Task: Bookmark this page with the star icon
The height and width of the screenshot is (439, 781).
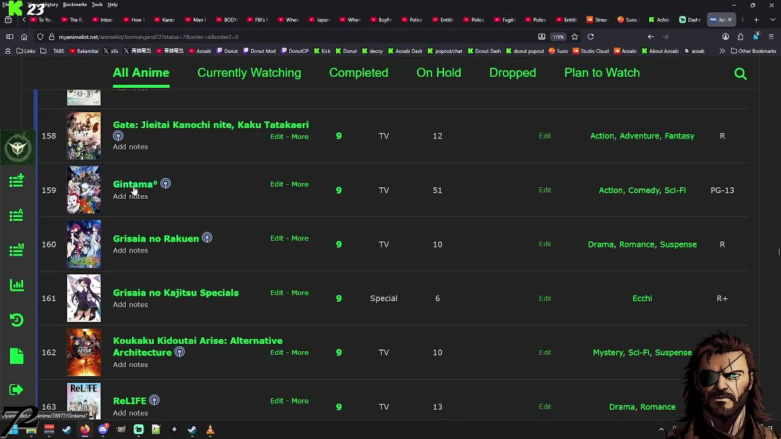Action: (575, 37)
